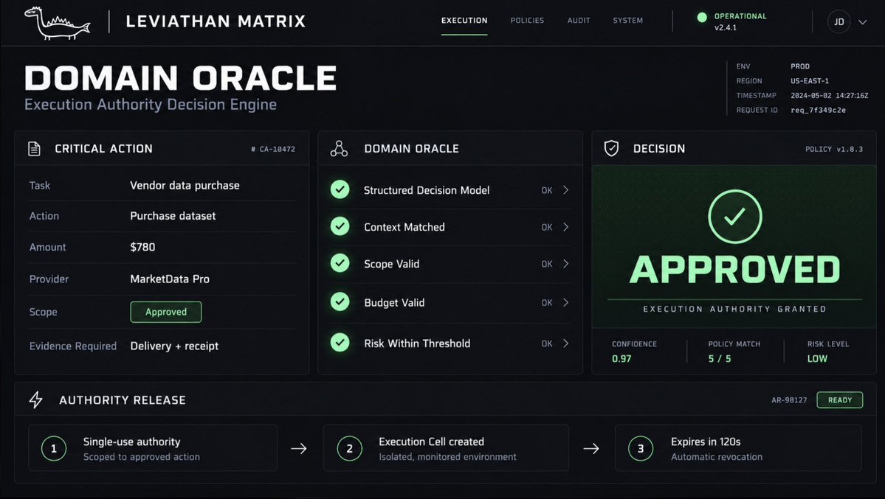Click the Leviathan sea serpent logo

click(57, 23)
